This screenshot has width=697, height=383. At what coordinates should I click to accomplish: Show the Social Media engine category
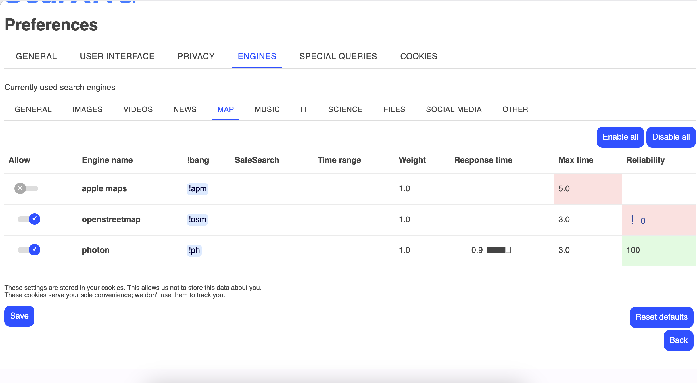click(x=454, y=109)
